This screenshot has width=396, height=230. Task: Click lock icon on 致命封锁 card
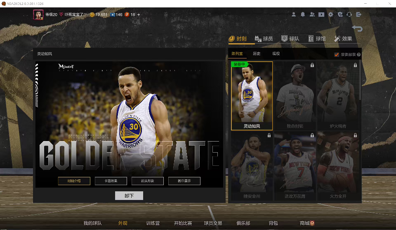312,65
